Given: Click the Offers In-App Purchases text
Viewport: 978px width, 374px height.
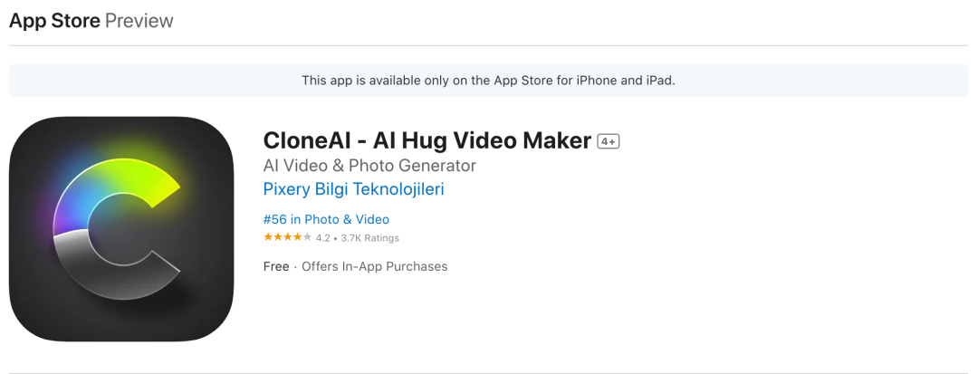Looking at the screenshot, I should click(x=375, y=266).
